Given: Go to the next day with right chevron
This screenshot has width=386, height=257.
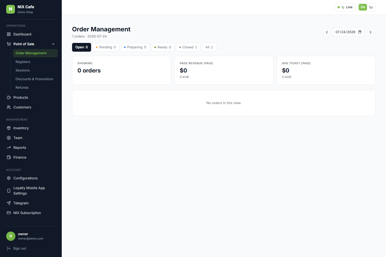Looking at the screenshot, I should point(371,32).
